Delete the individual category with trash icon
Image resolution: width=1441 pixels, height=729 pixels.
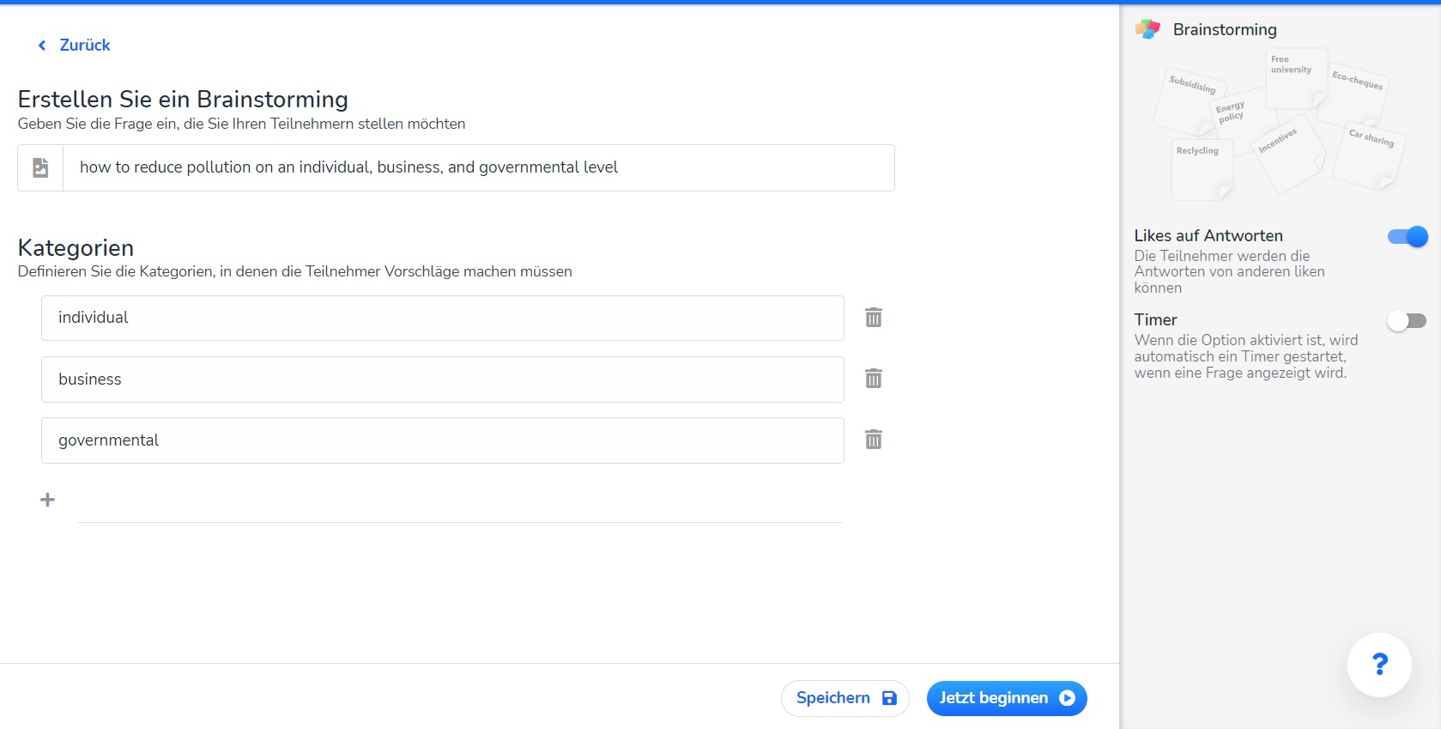873,318
